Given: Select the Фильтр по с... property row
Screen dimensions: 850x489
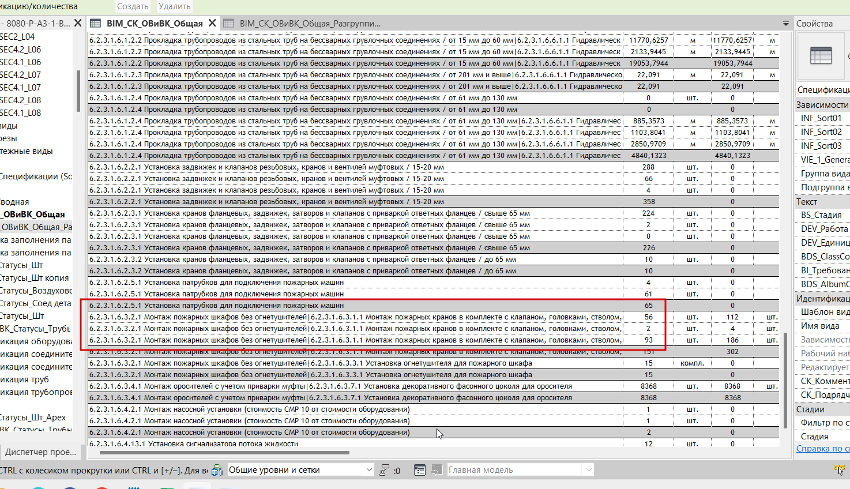Looking at the screenshot, I should click(x=823, y=422).
